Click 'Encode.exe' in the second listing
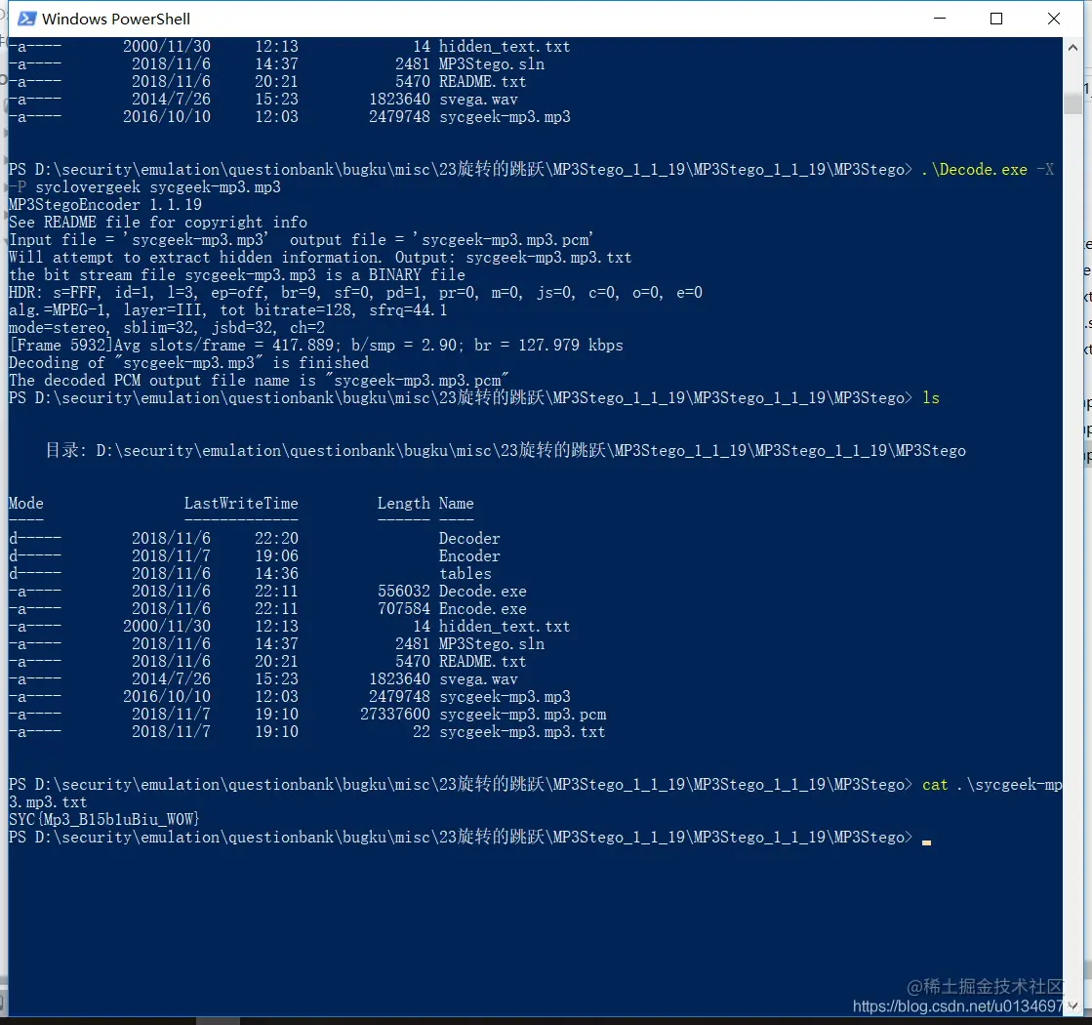 pos(483,608)
